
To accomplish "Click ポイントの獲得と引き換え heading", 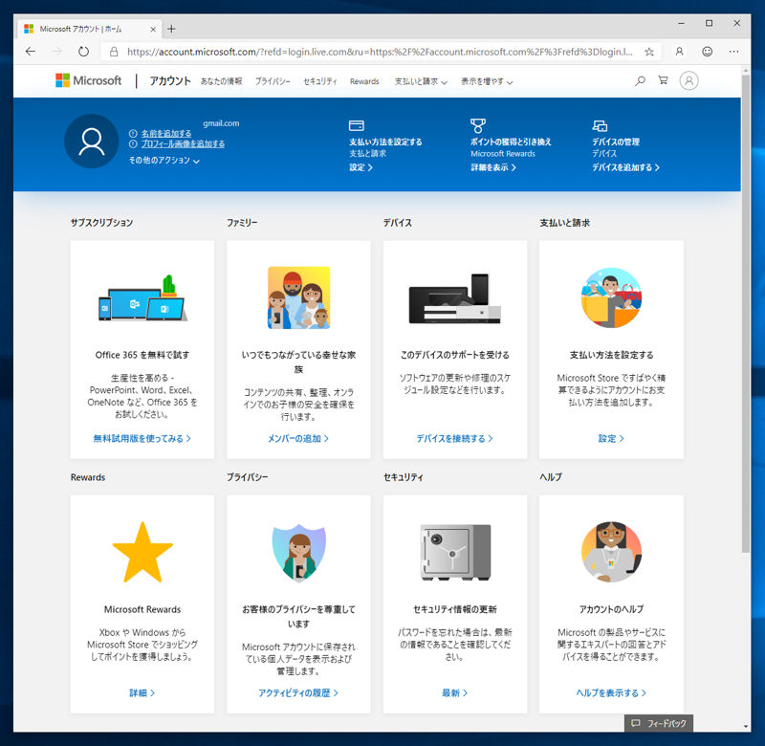I will pos(511,142).
